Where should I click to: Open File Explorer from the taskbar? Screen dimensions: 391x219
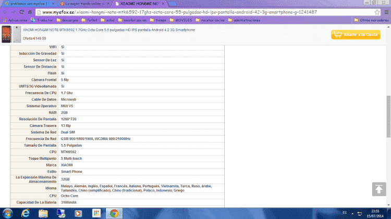click(x=43, y=213)
